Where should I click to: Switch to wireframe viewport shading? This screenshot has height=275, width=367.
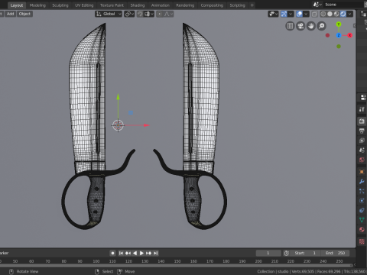(x=323, y=14)
